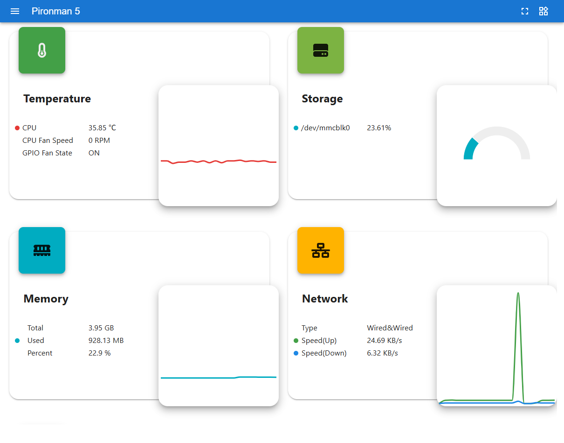Click the CPU Fan Speed label

click(x=48, y=140)
